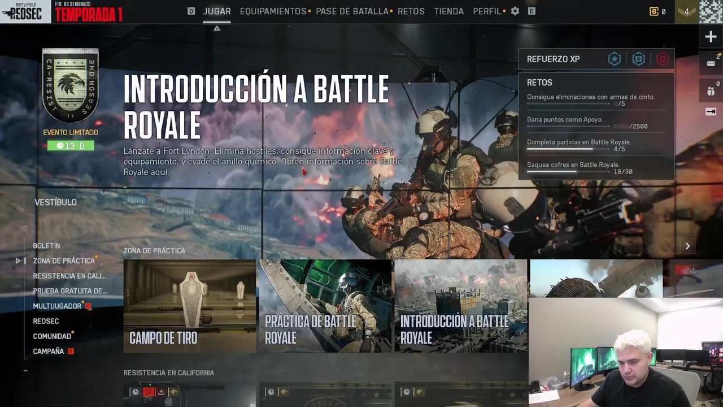Click the clock icon on first Resistencia card
This screenshot has height=407, width=723.
[x=135, y=392]
